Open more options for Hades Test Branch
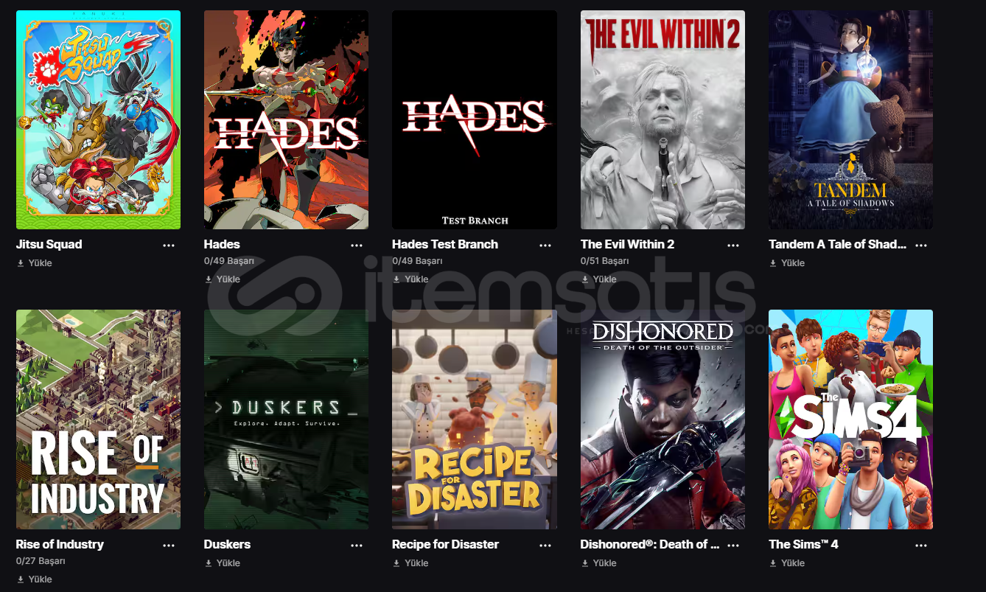Image resolution: width=986 pixels, height=592 pixels. click(545, 245)
